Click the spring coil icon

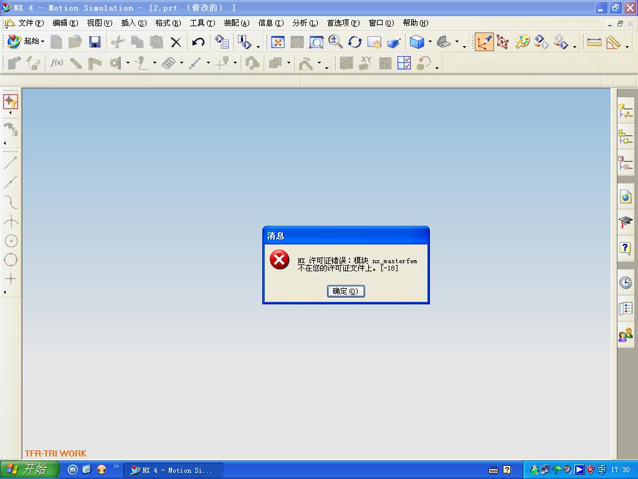coord(168,63)
